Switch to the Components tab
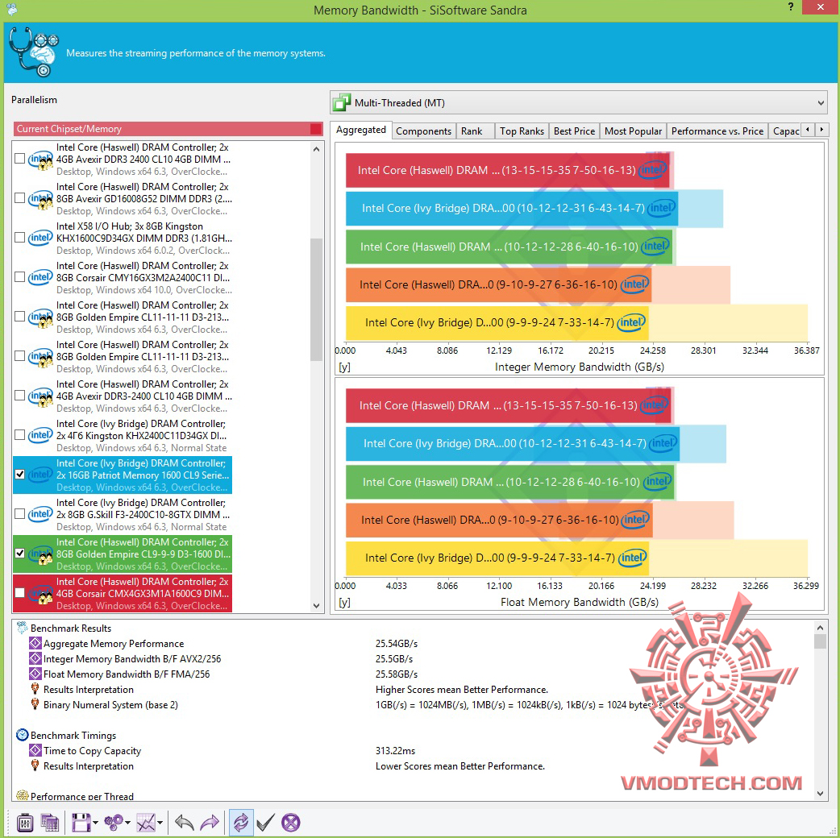 (424, 131)
